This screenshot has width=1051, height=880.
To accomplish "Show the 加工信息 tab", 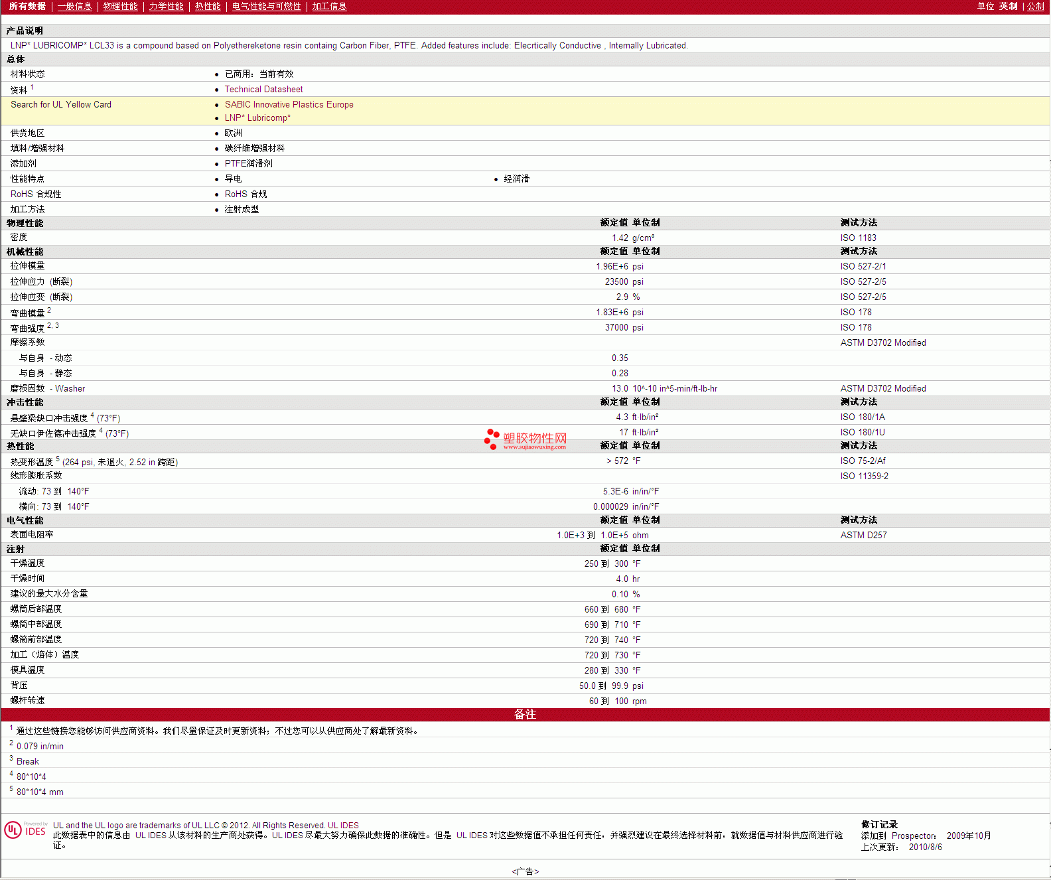I will coord(329,7).
